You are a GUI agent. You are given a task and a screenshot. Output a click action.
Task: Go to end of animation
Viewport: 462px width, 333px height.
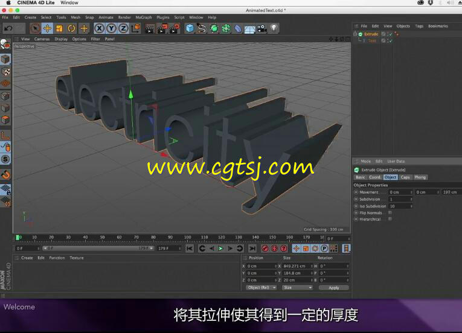tap(252, 249)
